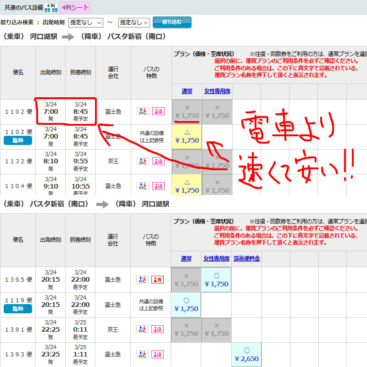Image resolution: width=367 pixels, height=367 pixels.
Task: Click the 4列 seat layout icon
Action: [51, 7]
